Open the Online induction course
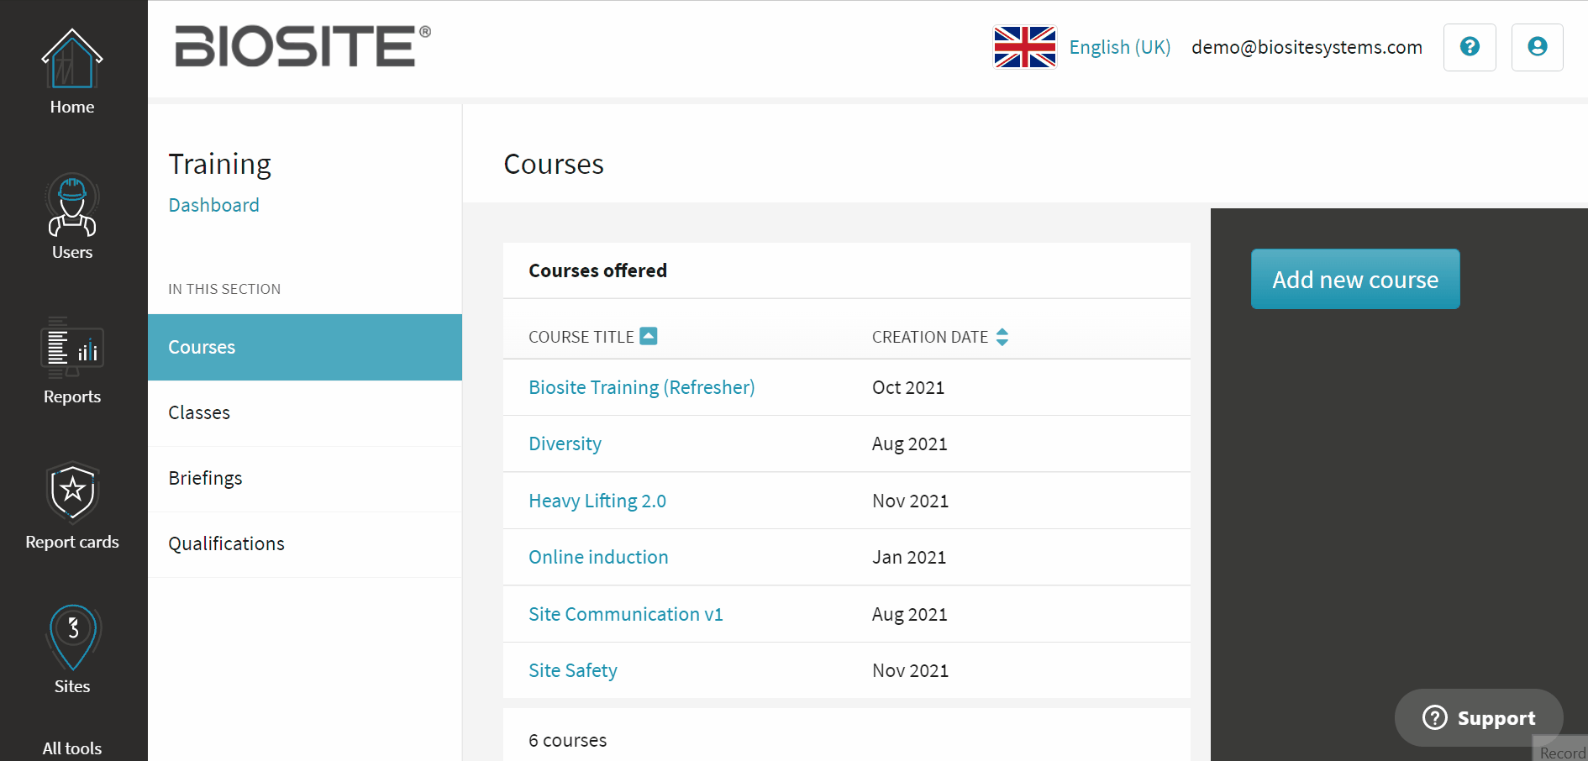This screenshot has width=1588, height=761. (x=598, y=557)
